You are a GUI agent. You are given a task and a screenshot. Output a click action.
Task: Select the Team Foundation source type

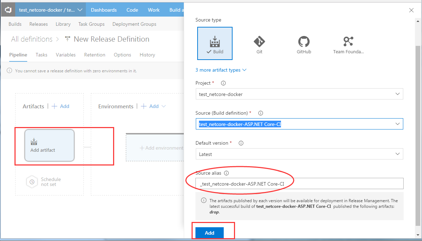pyautogui.click(x=348, y=44)
